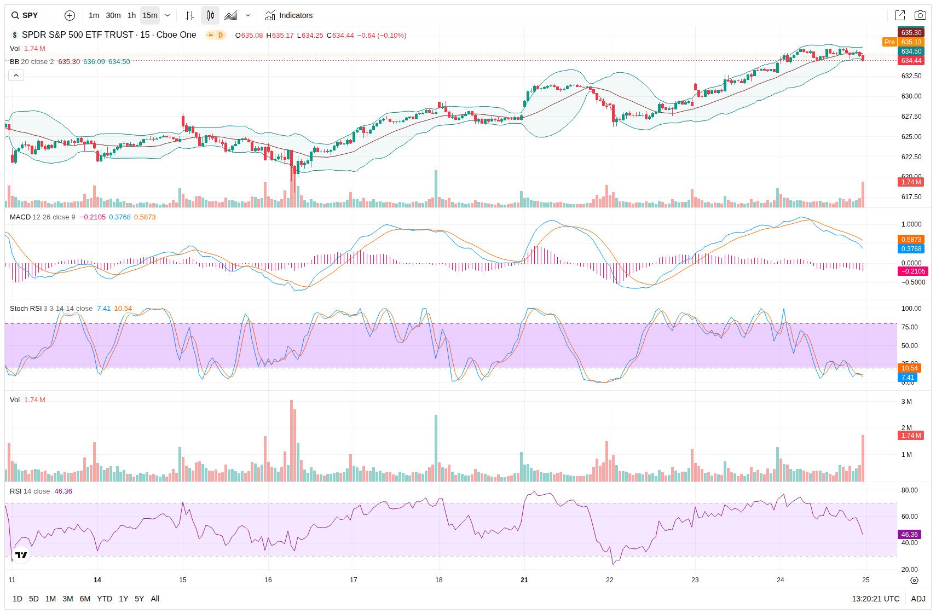
Task: Click the Pre 635.13 price label
Action: (x=903, y=42)
